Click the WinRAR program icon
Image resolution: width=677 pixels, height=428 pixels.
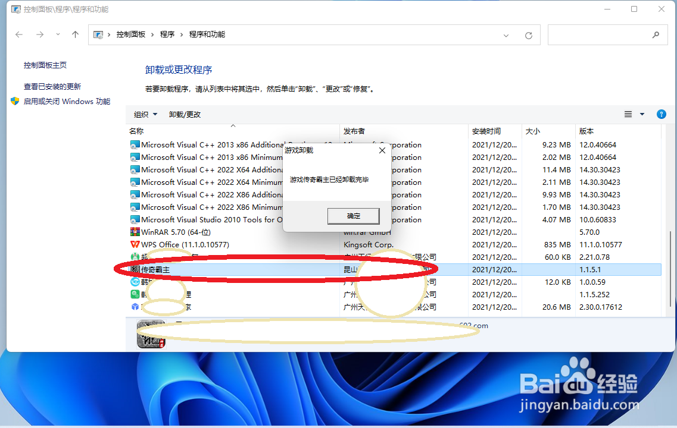click(135, 232)
